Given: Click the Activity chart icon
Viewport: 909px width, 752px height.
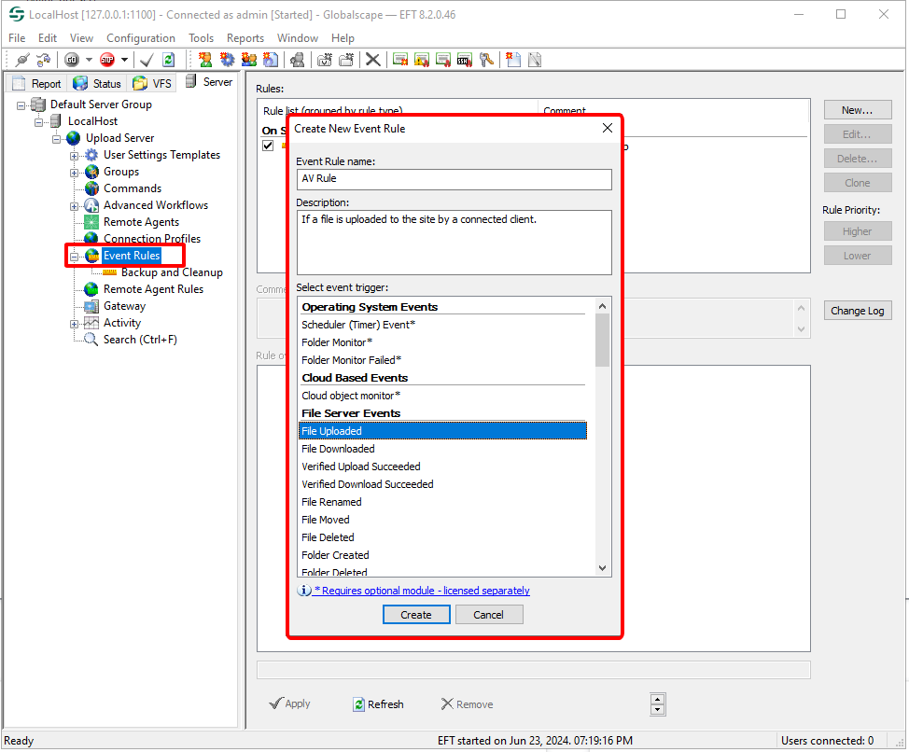Looking at the screenshot, I should (x=91, y=323).
